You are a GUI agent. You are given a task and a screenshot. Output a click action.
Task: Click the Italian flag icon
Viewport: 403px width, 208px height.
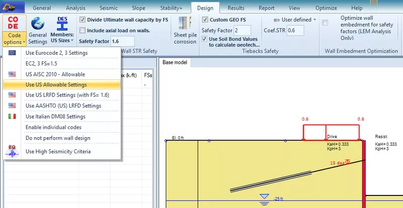[x=12, y=117]
